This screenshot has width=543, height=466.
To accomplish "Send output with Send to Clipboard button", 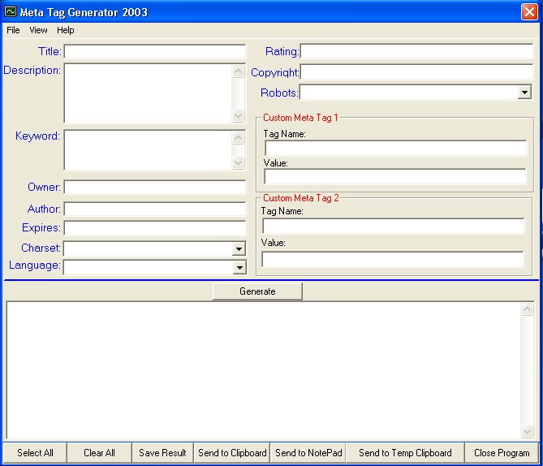I will coord(232,453).
